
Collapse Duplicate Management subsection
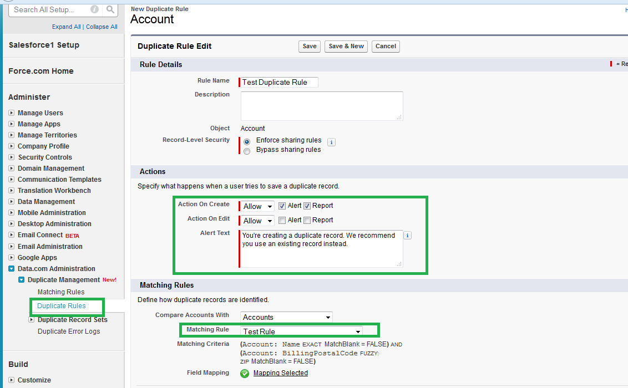click(22, 279)
